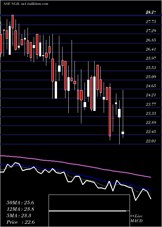Image resolution: width=162 pixels, height=227 pixels.
Task: Select the 27.29 price axis label
Action: [x=151, y=31]
